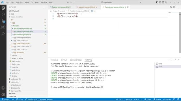Switch to the DEBUG CONSOLE tab
This screenshot has height=101, width=181.
(76, 60)
